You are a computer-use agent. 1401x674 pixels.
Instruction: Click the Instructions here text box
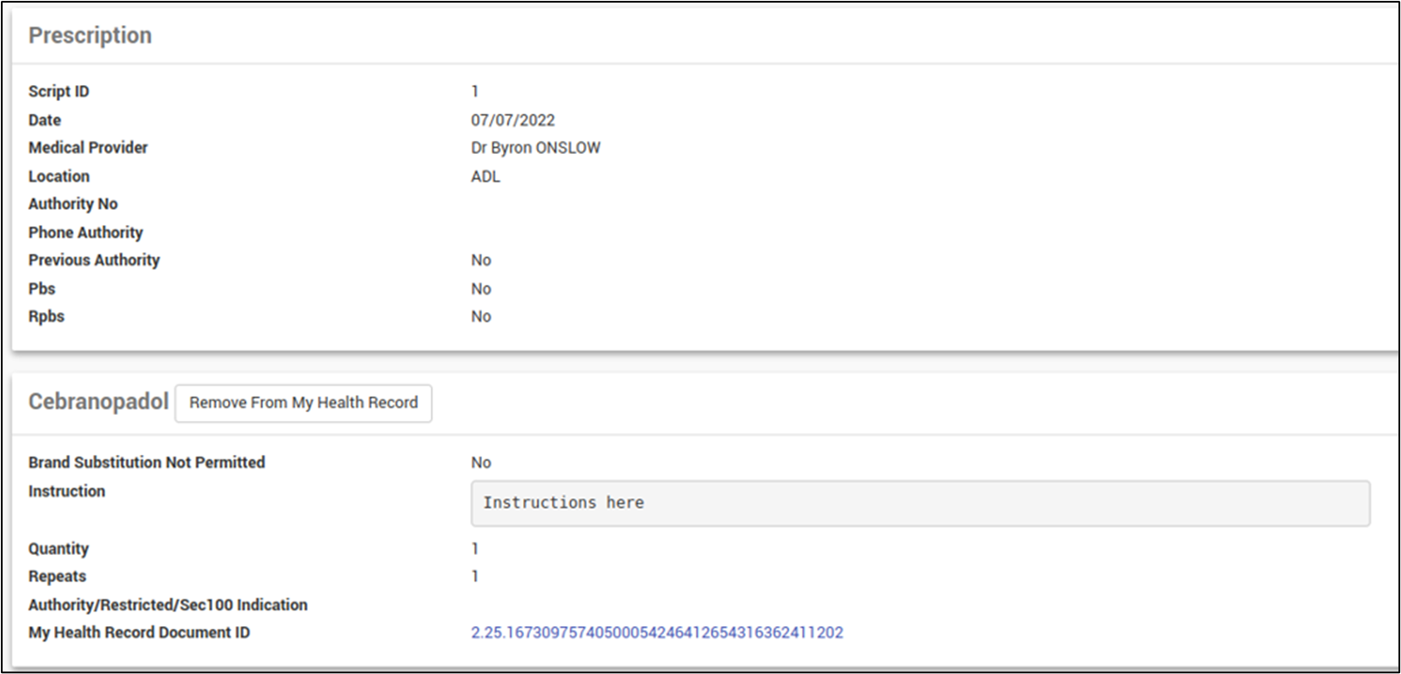(920, 503)
